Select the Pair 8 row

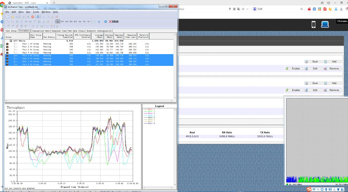(x=89, y=64)
